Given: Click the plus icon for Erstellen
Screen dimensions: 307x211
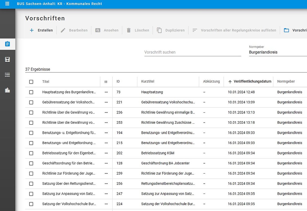Looking at the screenshot, I should tap(32, 30).
